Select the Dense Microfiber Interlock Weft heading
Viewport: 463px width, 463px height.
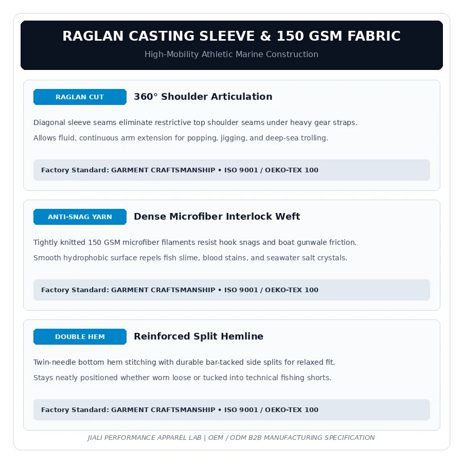217,217
